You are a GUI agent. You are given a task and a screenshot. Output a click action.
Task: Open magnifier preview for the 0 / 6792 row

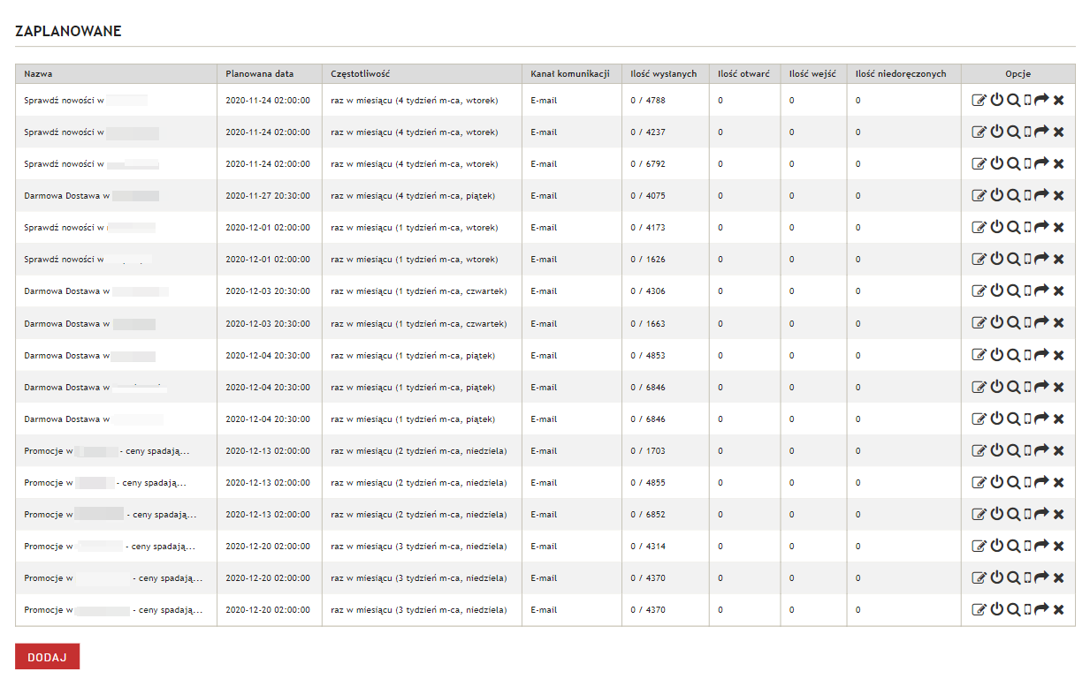1013,163
